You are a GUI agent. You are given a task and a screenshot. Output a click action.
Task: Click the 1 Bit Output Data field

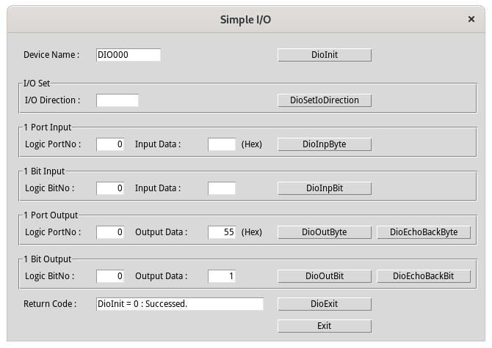tap(221, 276)
